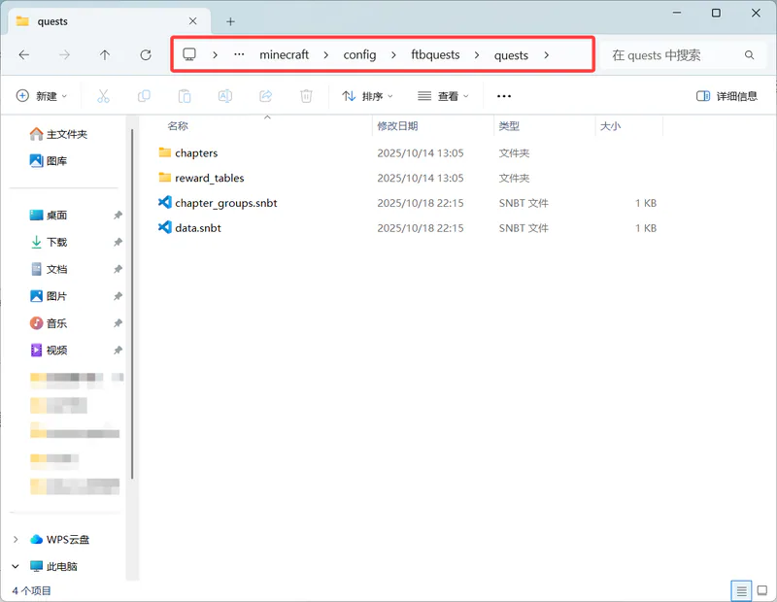Unpin 下载 using its pin icon

[x=118, y=242]
